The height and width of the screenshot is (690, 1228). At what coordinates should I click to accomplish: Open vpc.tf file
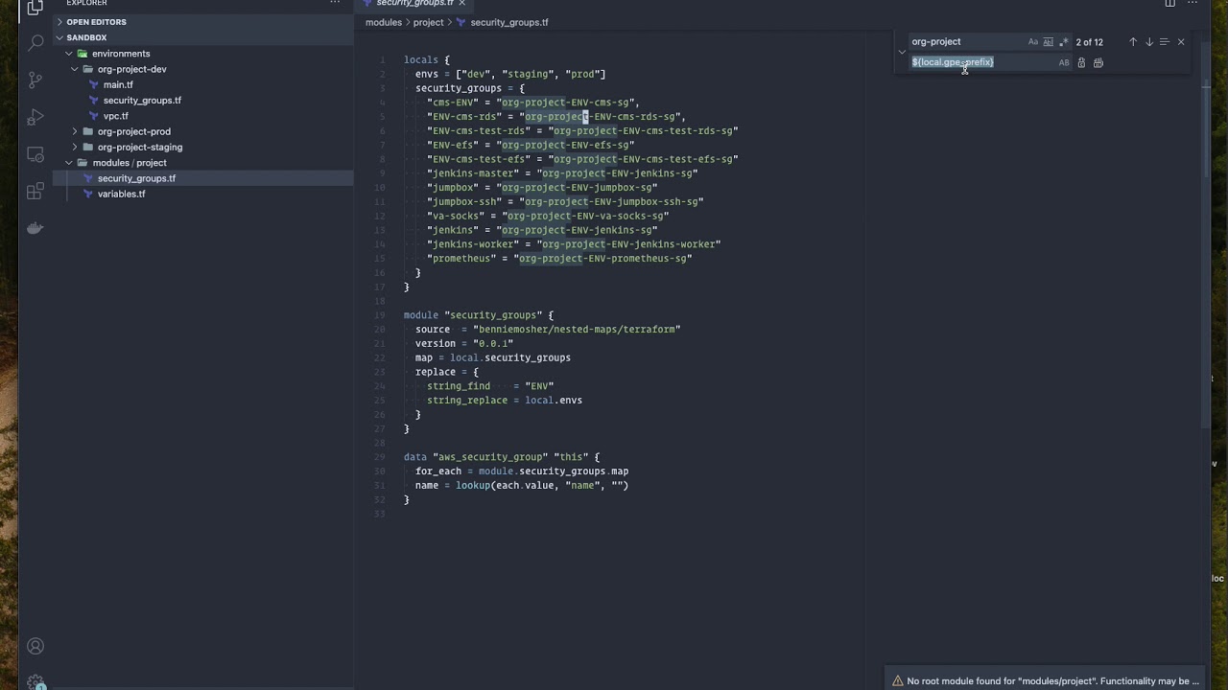pyautogui.click(x=202, y=116)
